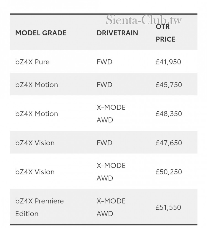Select the FWD drivetrain in bZ4X Pure row
This screenshot has height=228, width=207.
point(105,62)
